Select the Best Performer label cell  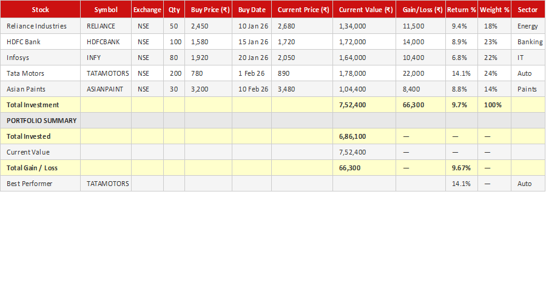41,184
